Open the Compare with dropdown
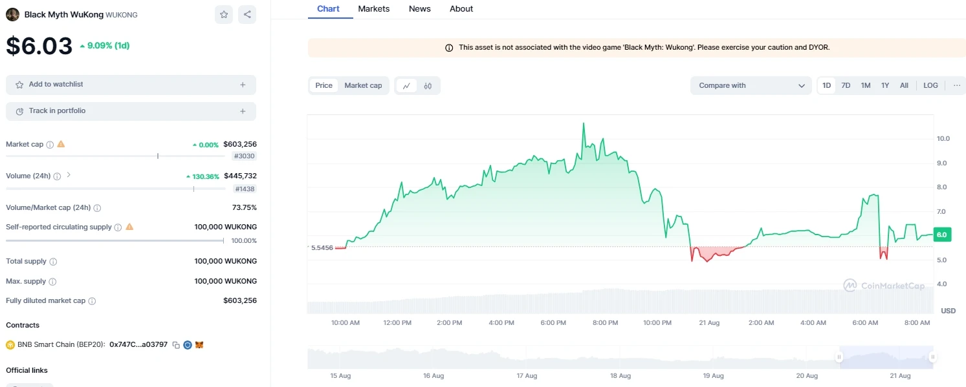The image size is (966, 387). [751, 86]
